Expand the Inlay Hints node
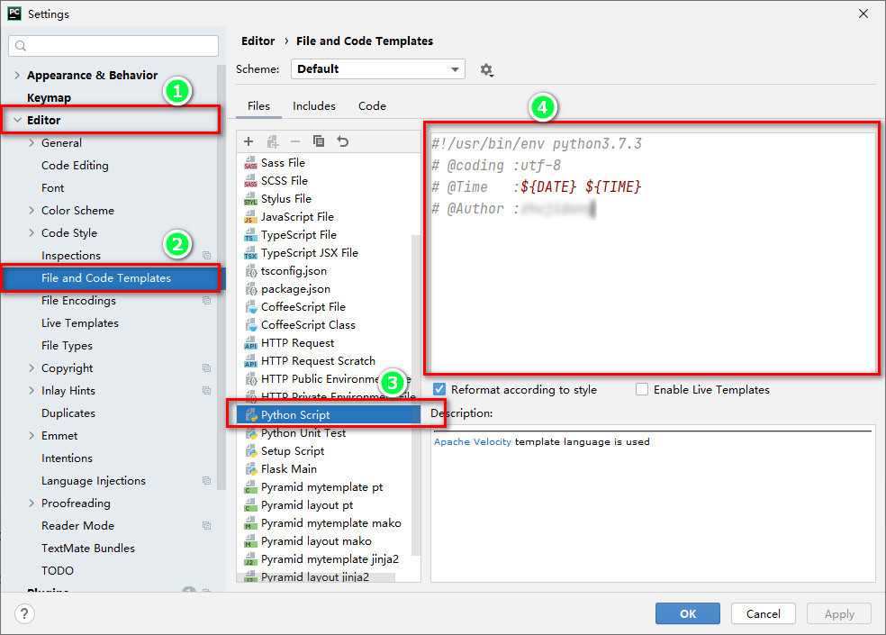This screenshot has width=886, height=635. click(32, 391)
